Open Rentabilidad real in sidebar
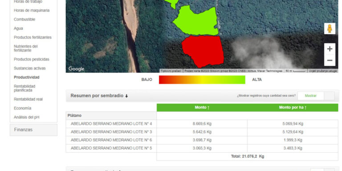The image size is (342, 171). [28, 99]
